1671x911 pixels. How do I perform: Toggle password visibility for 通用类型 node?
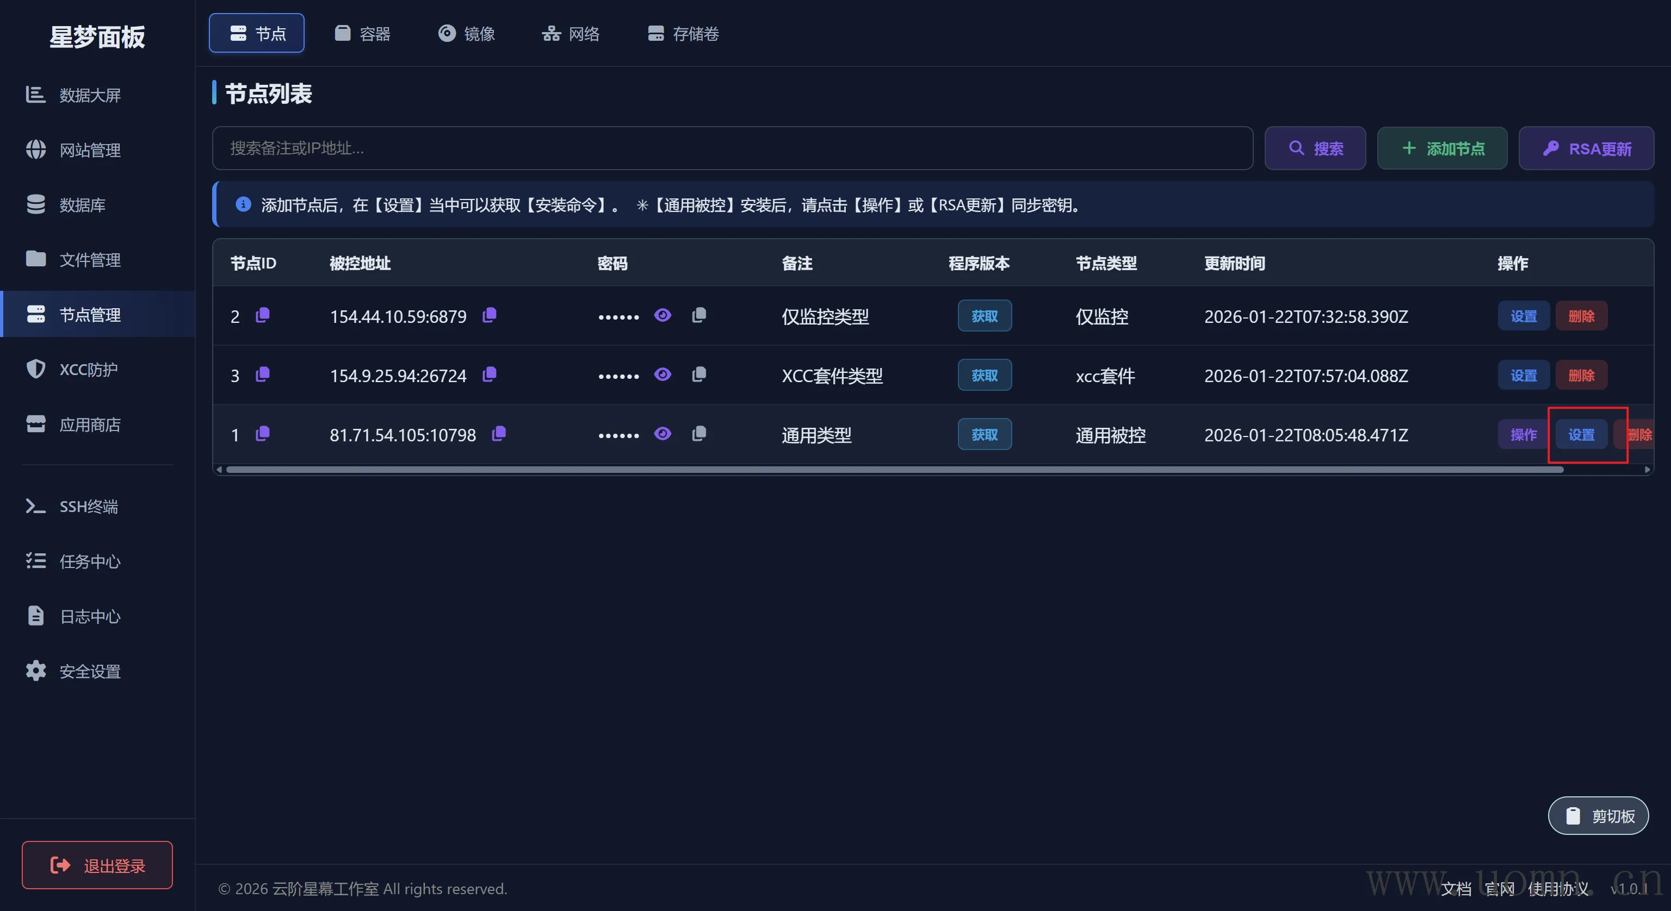[663, 434]
